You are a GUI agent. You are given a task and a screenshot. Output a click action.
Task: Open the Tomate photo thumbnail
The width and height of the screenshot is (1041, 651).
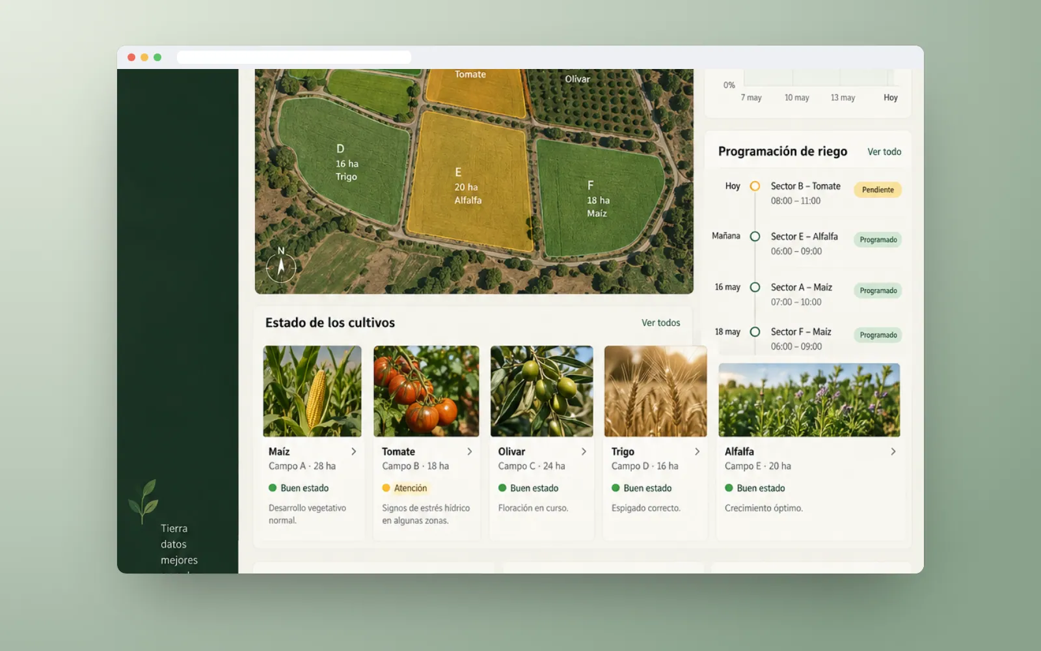(x=426, y=391)
